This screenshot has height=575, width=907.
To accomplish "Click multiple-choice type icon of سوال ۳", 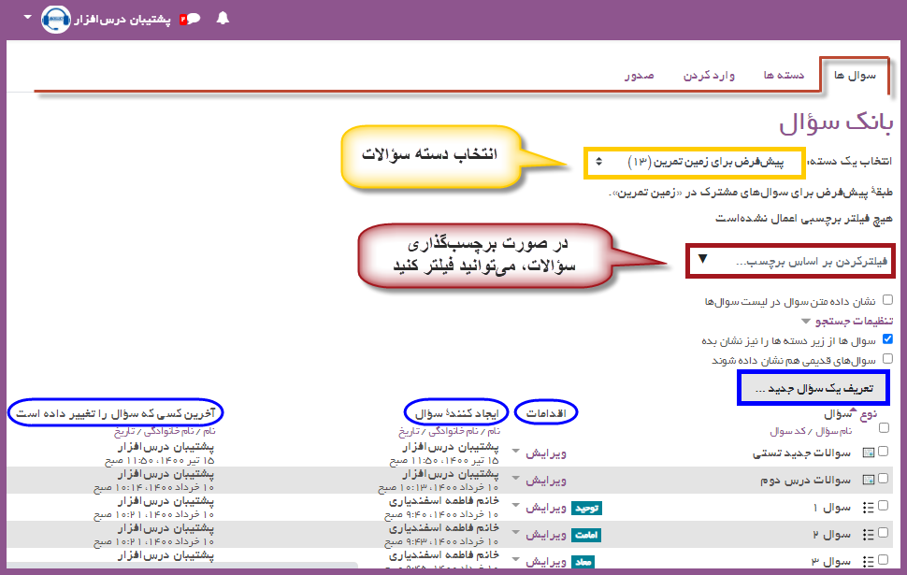I will coord(869,561).
